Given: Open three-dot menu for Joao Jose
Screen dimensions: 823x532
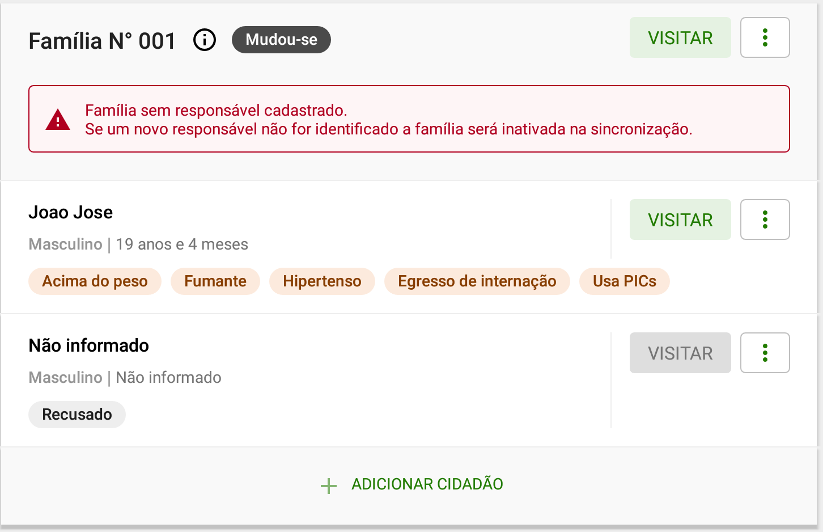Looking at the screenshot, I should (765, 219).
